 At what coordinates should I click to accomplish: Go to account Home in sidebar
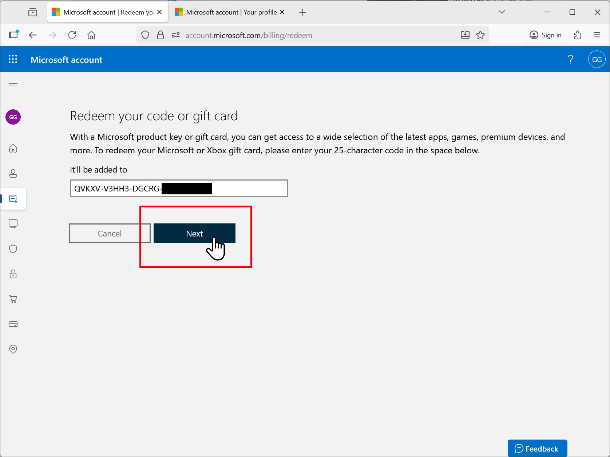[13, 148]
